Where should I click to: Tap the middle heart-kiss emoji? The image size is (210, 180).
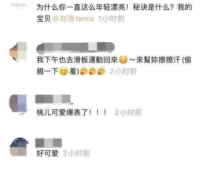pyautogui.click(x=93, y=71)
